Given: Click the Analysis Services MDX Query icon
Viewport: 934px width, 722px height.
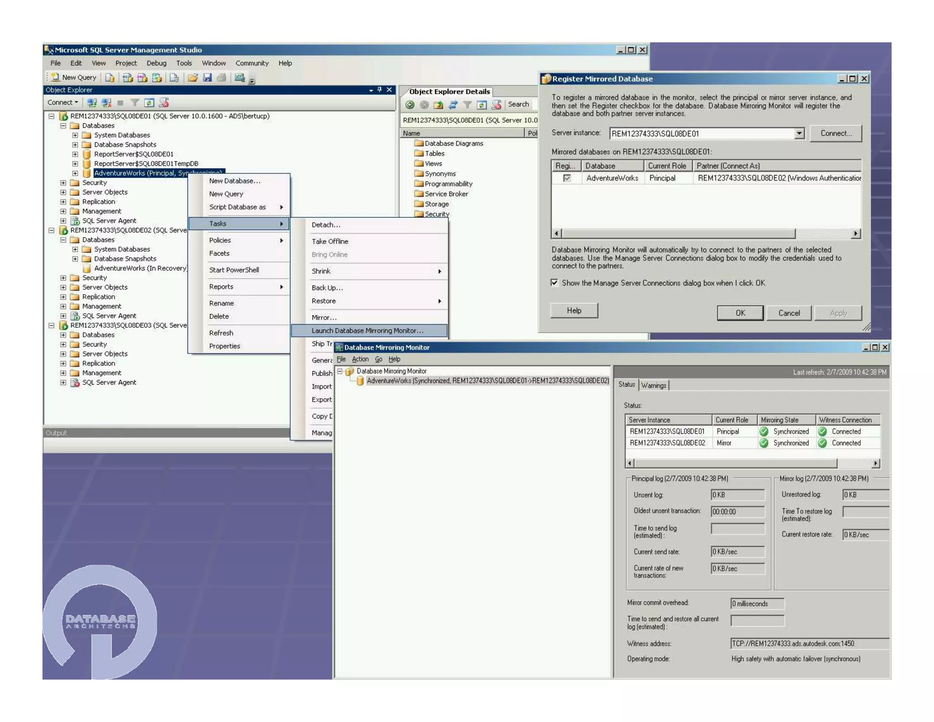Looking at the screenshot, I should pyautogui.click(x=128, y=78).
